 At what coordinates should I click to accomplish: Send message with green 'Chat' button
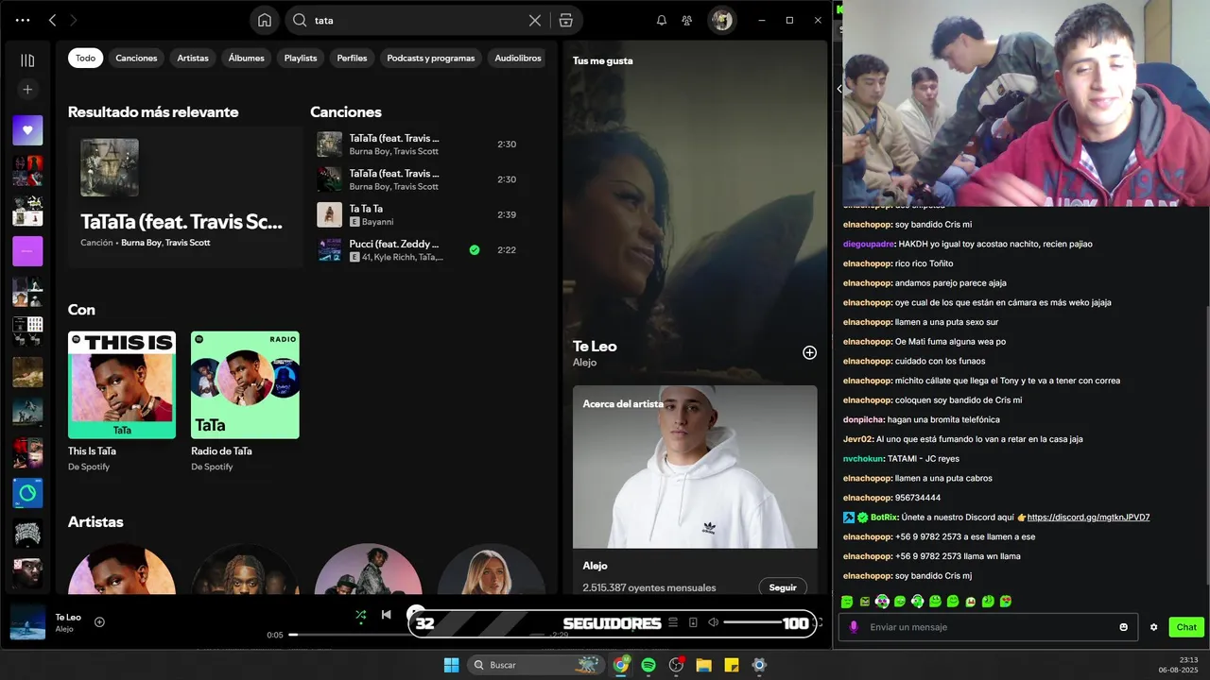point(1186,627)
